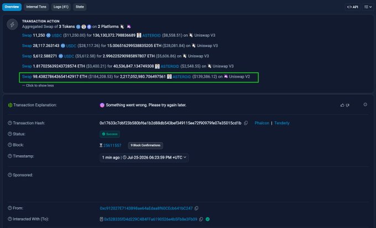Screen dimensions: 376x228
Task: Click ASTEROID token icon in the 2,217,052,980 row
Action: click(x=169, y=77)
